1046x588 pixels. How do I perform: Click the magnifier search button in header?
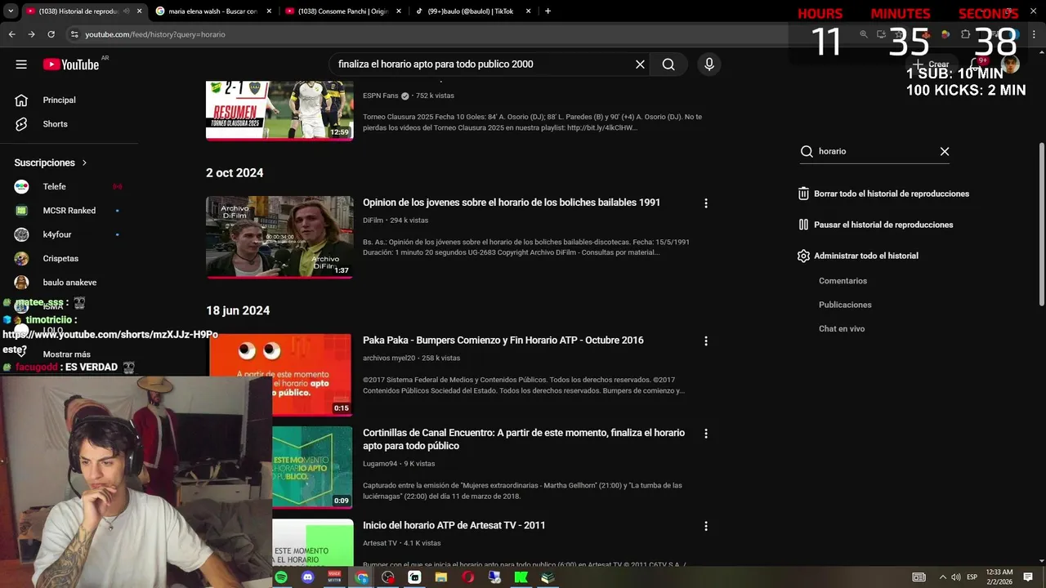668,65
